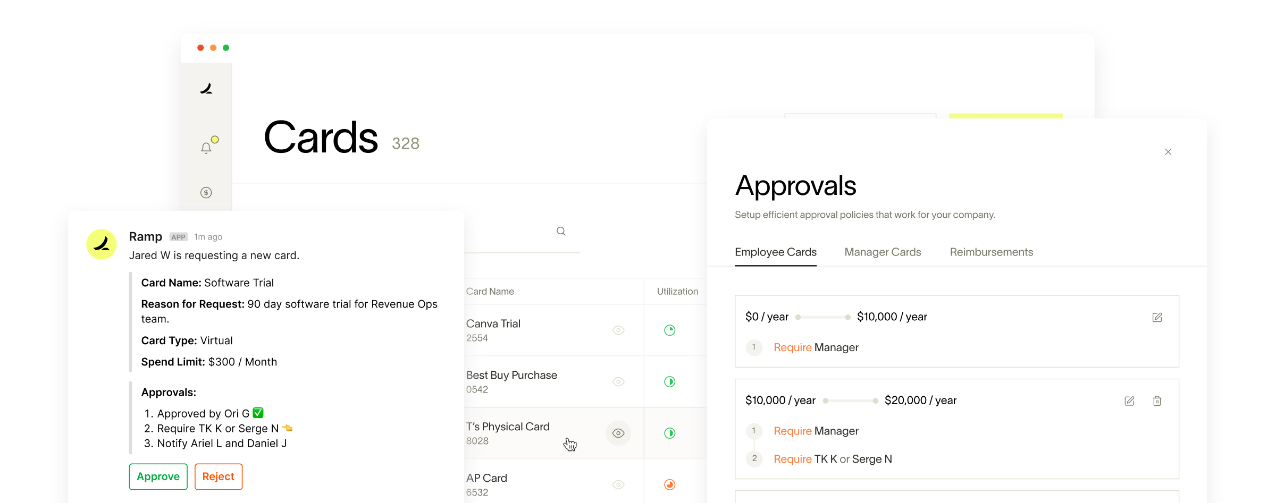Delete the $10,000 to $20,000 approval rule

click(1157, 401)
